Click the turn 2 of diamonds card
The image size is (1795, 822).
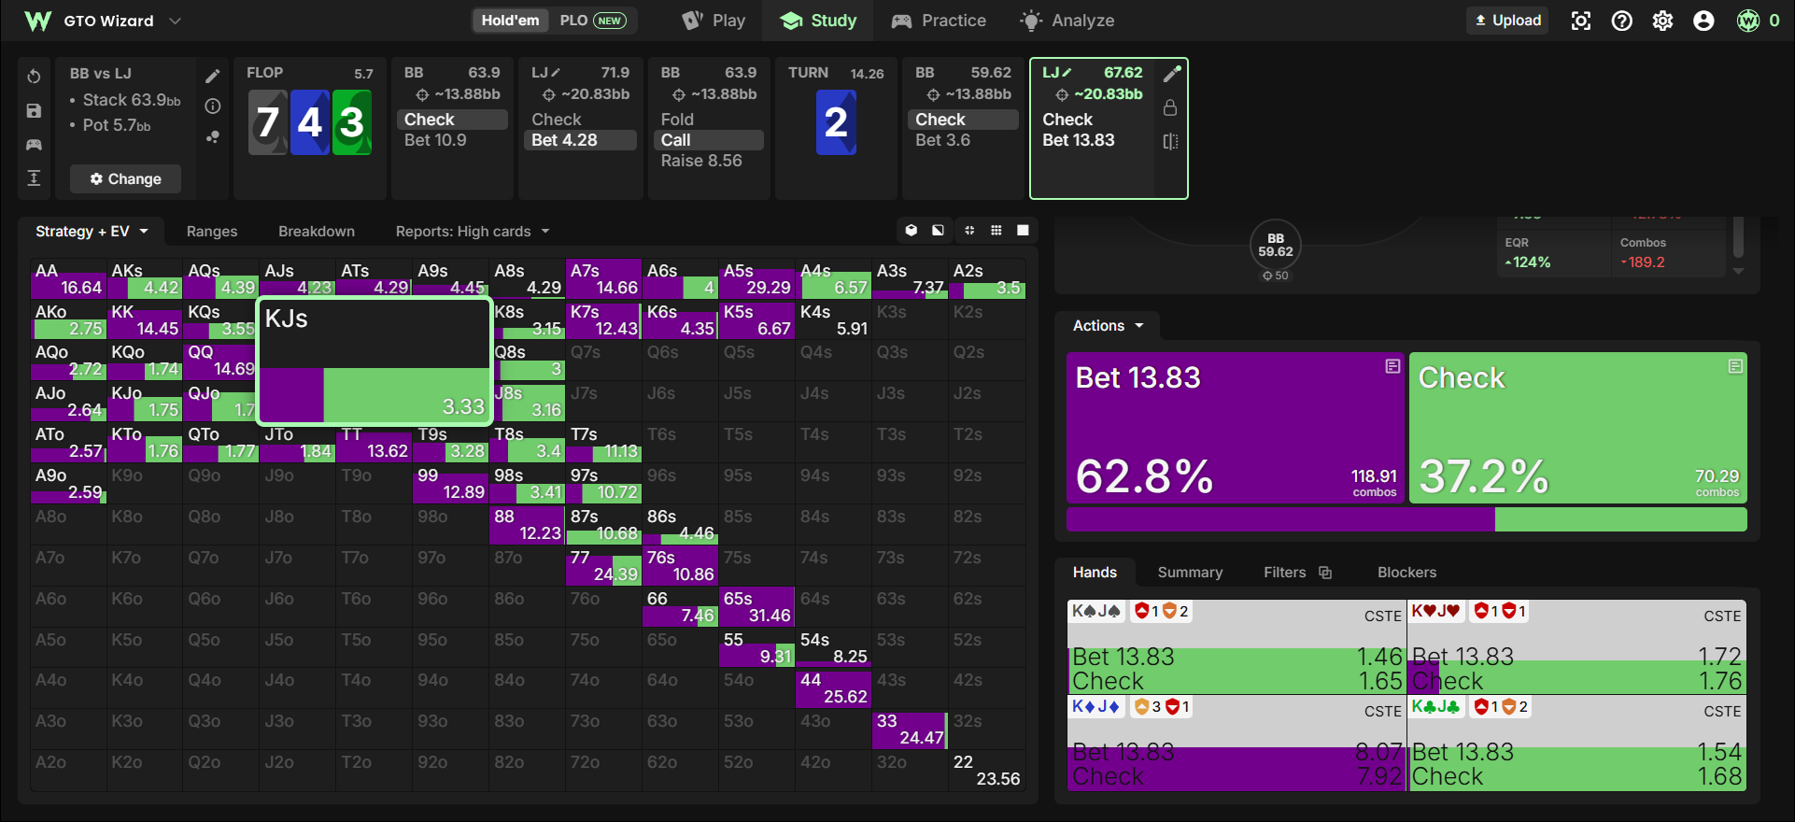(x=836, y=122)
